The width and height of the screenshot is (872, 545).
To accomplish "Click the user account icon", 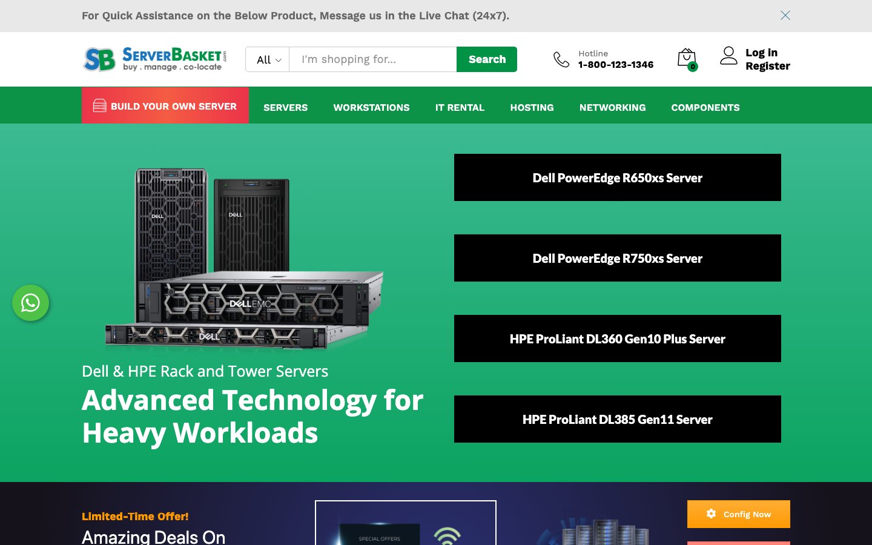I will (x=728, y=56).
